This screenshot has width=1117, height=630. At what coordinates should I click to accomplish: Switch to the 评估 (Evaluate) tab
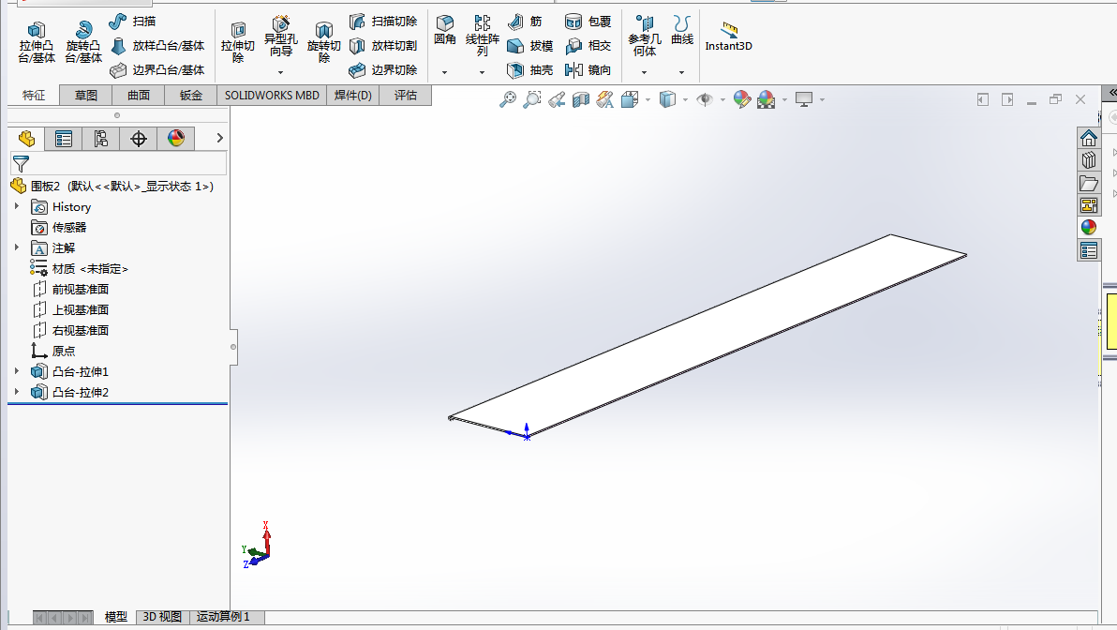[x=406, y=96]
